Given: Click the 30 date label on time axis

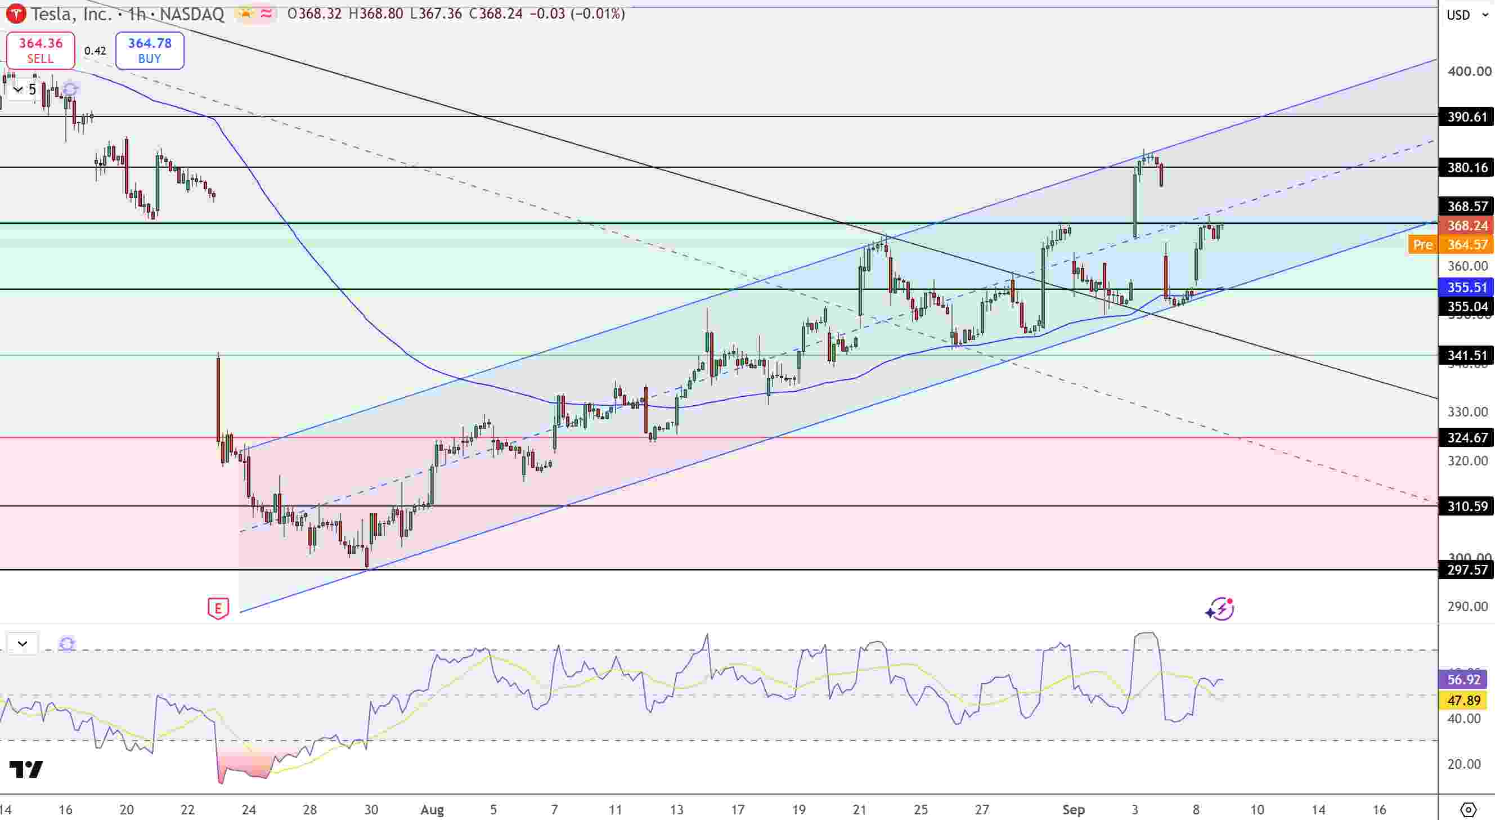Looking at the screenshot, I should [371, 809].
